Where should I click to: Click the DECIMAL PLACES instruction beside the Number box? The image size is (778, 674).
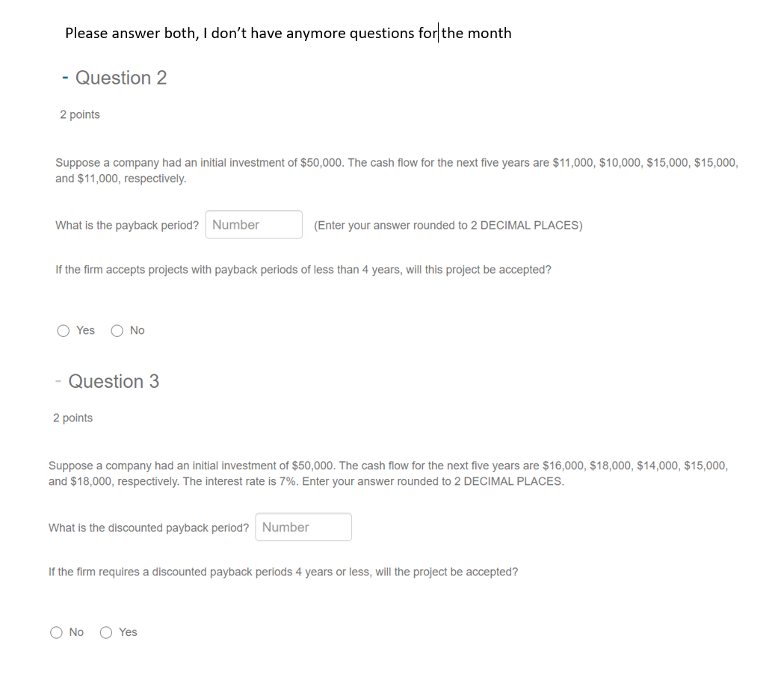pyautogui.click(x=447, y=225)
